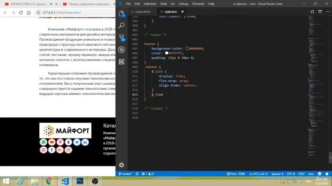Open the Edit menu in VS Code
This screenshot has height=186, width=332.
click(x=137, y=4)
